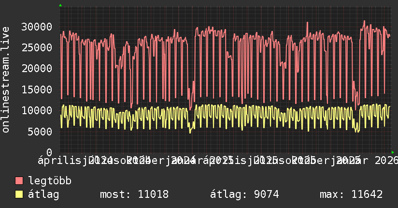Click the 20000 y-axis label
Screen dimensions: 398x208
click(x=37, y=68)
